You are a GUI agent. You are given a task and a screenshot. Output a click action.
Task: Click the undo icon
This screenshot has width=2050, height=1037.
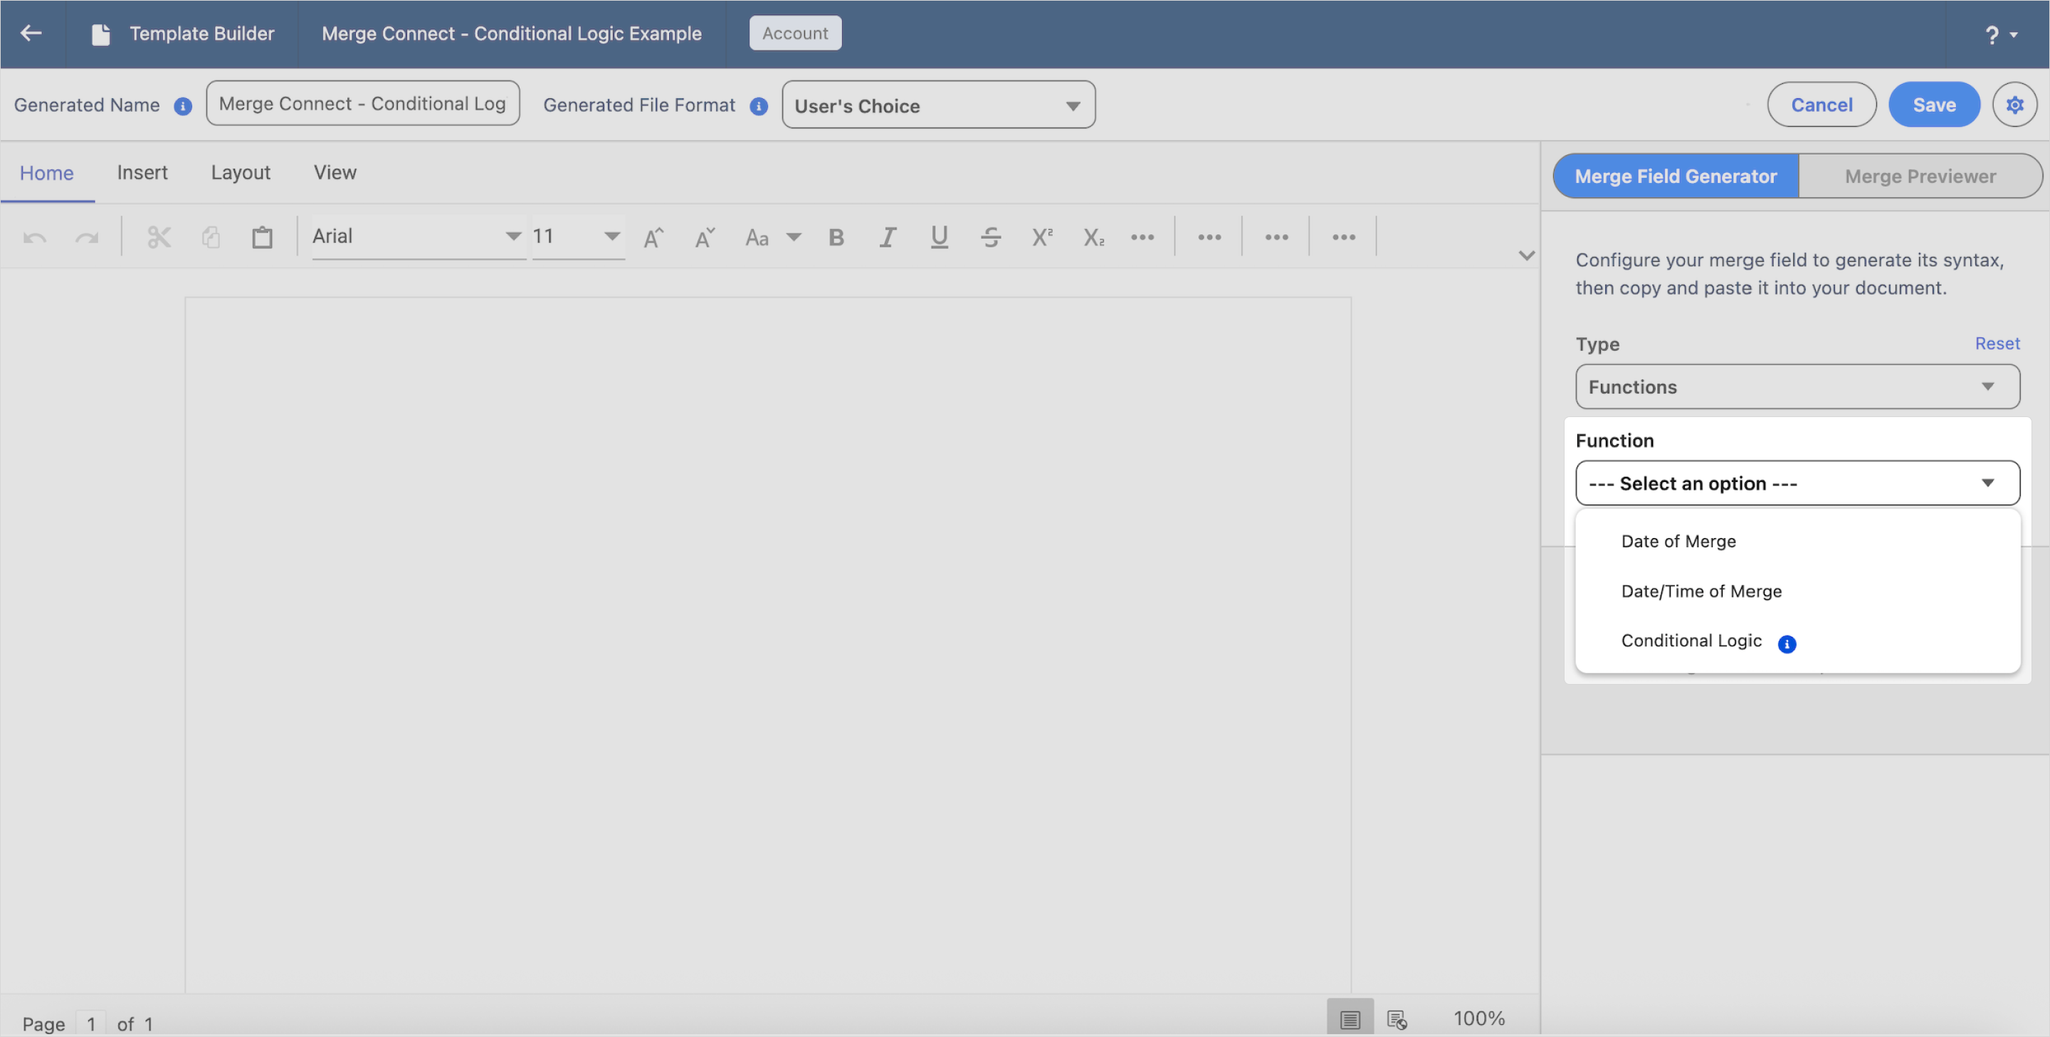pos(34,237)
